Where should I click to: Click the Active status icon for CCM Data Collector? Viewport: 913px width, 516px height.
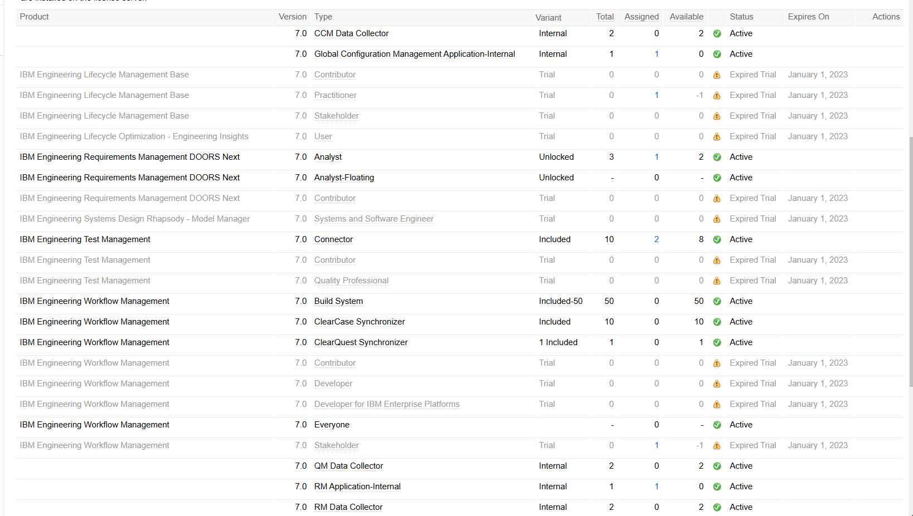[717, 33]
